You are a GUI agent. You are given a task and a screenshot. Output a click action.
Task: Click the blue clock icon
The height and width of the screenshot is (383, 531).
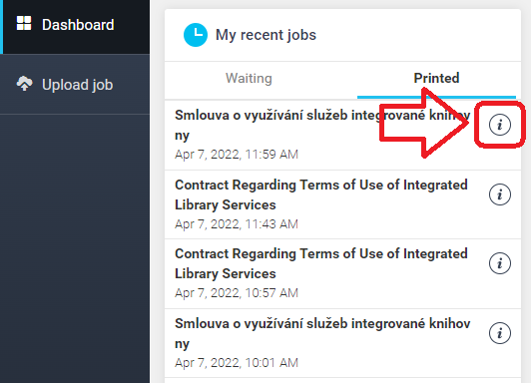[x=196, y=35]
